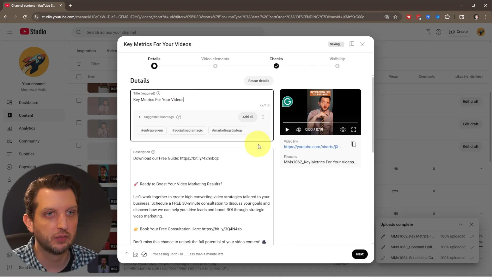The image size is (492, 277).
Task: Check the third draft row checkbox
Action: [79, 145]
